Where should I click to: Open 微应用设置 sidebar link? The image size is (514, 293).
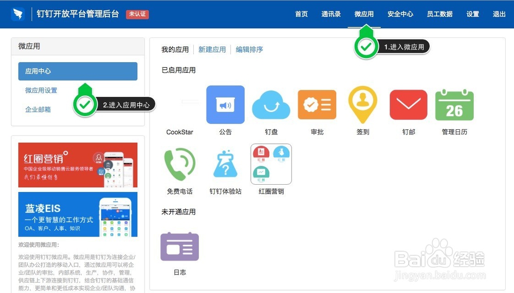click(41, 90)
